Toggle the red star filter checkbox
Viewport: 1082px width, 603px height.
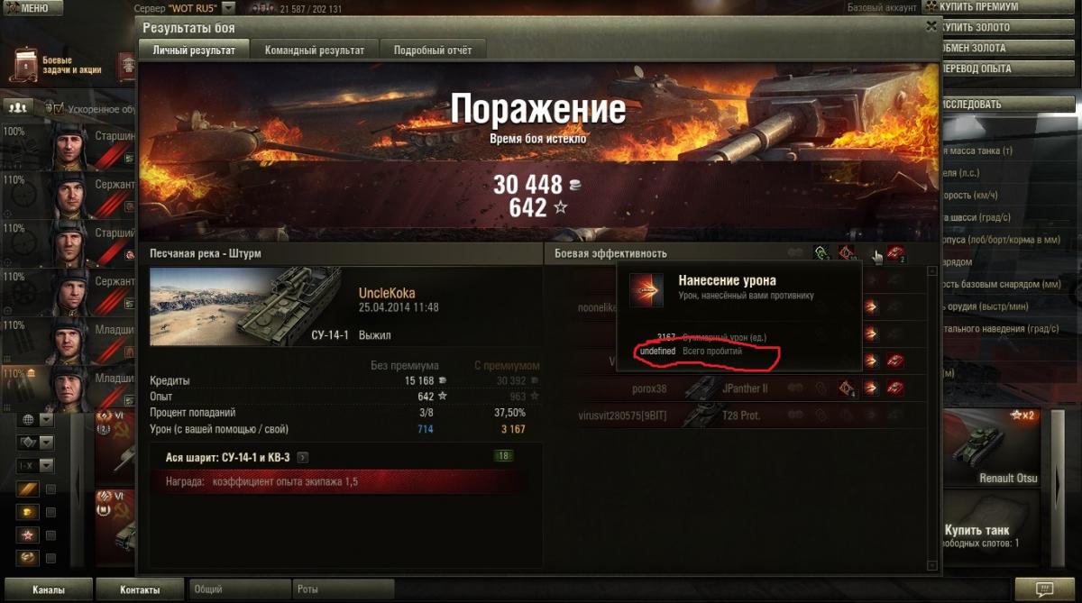tap(51, 535)
